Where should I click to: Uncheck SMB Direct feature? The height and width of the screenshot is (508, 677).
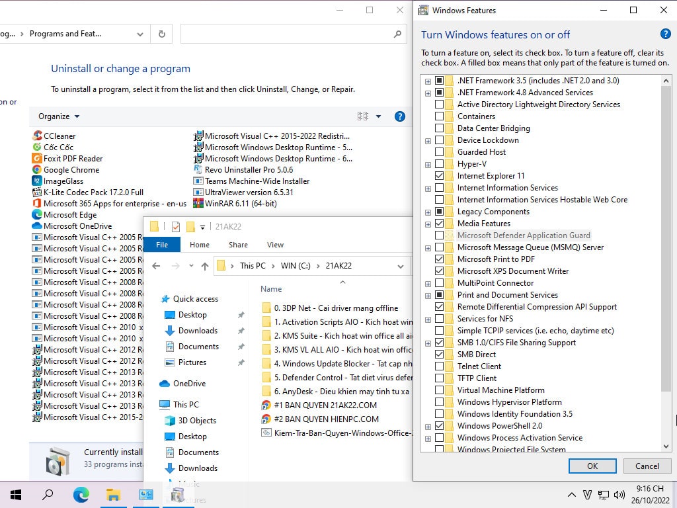(x=439, y=355)
